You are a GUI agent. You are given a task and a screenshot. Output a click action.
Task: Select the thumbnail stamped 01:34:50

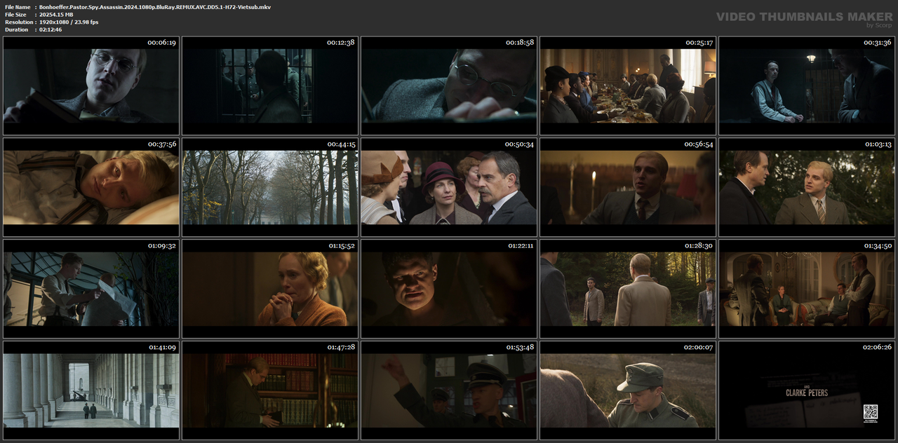point(807,289)
